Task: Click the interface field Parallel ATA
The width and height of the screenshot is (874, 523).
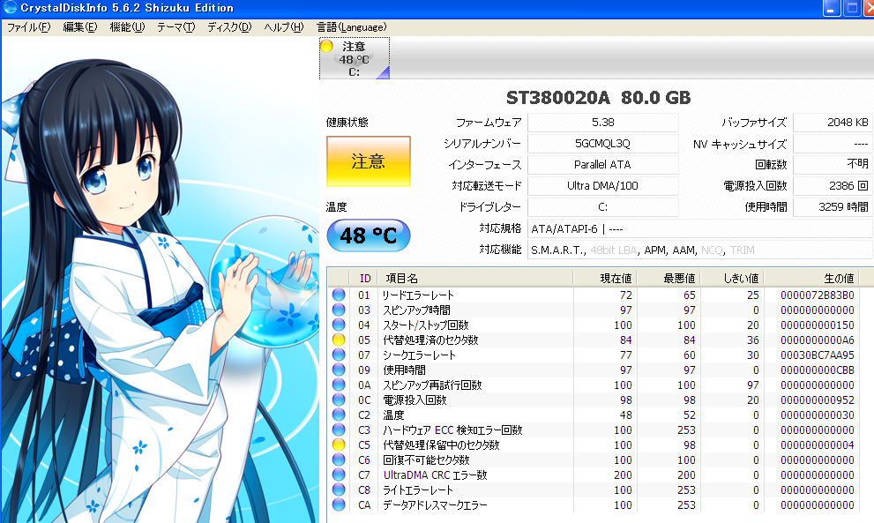Action: tap(603, 164)
